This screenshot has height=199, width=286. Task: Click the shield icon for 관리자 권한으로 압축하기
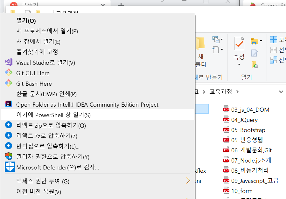[x=9, y=156]
